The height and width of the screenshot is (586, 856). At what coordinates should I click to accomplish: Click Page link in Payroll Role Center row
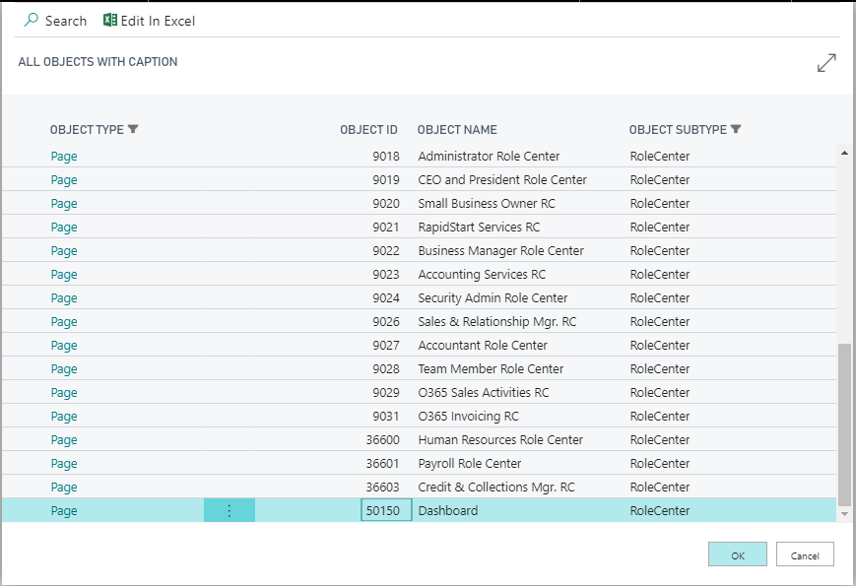tap(64, 463)
